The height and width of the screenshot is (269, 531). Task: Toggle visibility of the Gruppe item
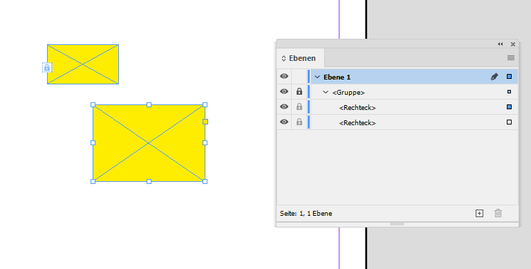(x=284, y=91)
